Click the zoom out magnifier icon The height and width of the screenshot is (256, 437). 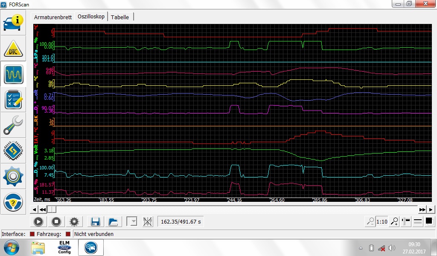click(370, 221)
